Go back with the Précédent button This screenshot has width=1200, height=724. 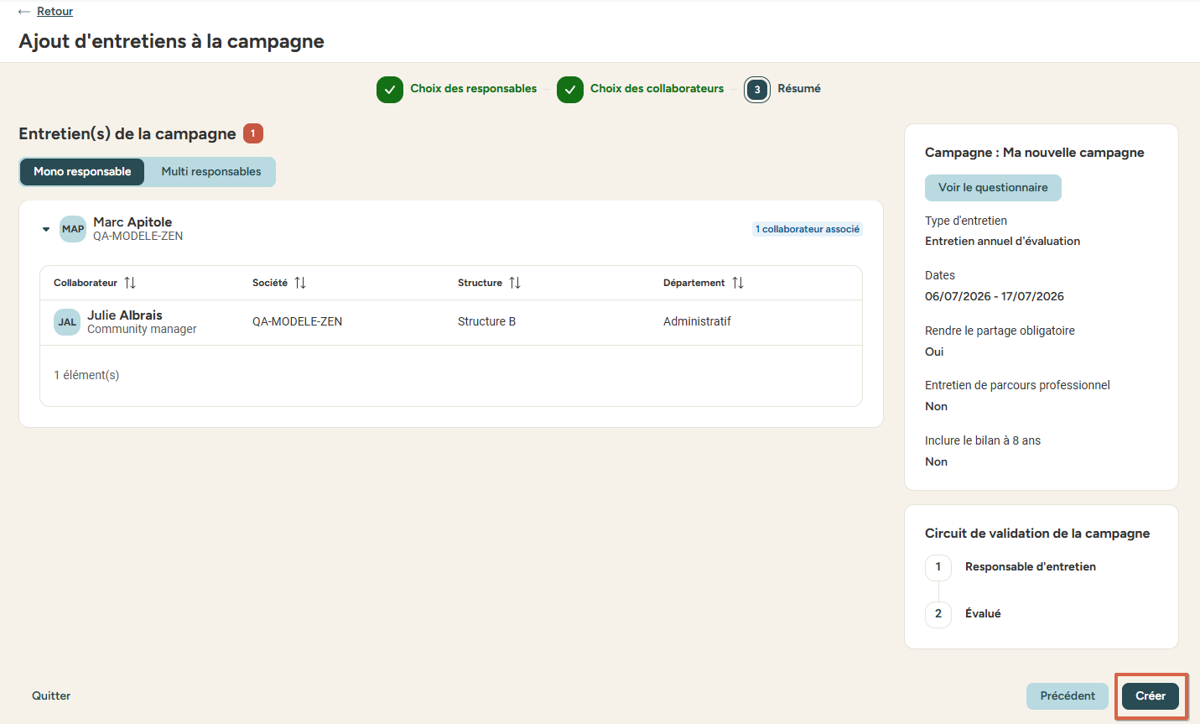(1068, 696)
